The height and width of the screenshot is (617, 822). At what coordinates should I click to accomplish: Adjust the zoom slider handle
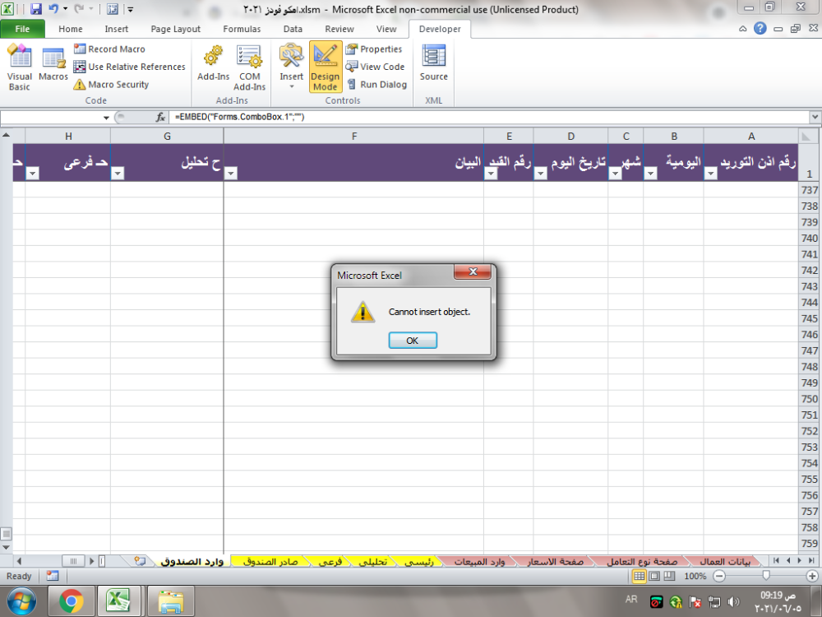[766, 576]
